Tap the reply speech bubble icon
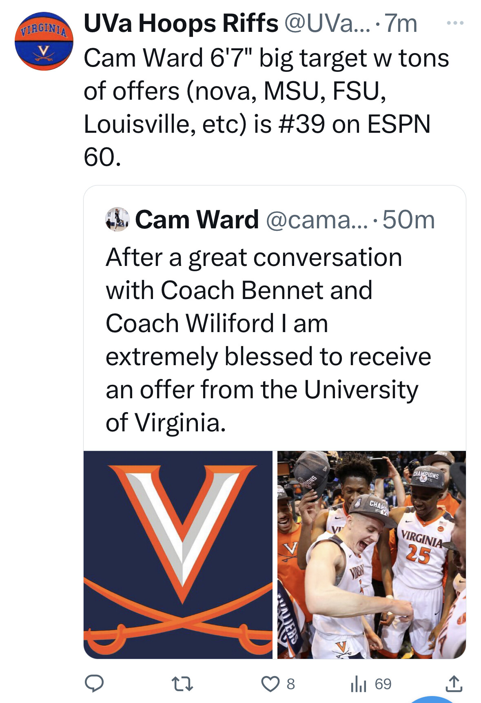This screenshot has height=703, width=481. [94, 683]
